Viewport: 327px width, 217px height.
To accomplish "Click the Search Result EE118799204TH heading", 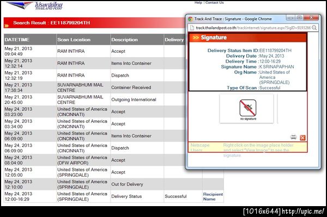I will pyautogui.click(x=52, y=23).
